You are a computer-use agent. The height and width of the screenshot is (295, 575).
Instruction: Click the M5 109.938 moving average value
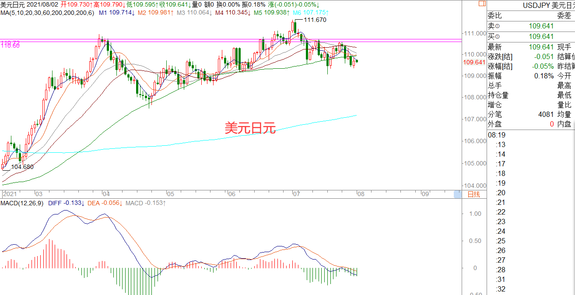[273, 13]
